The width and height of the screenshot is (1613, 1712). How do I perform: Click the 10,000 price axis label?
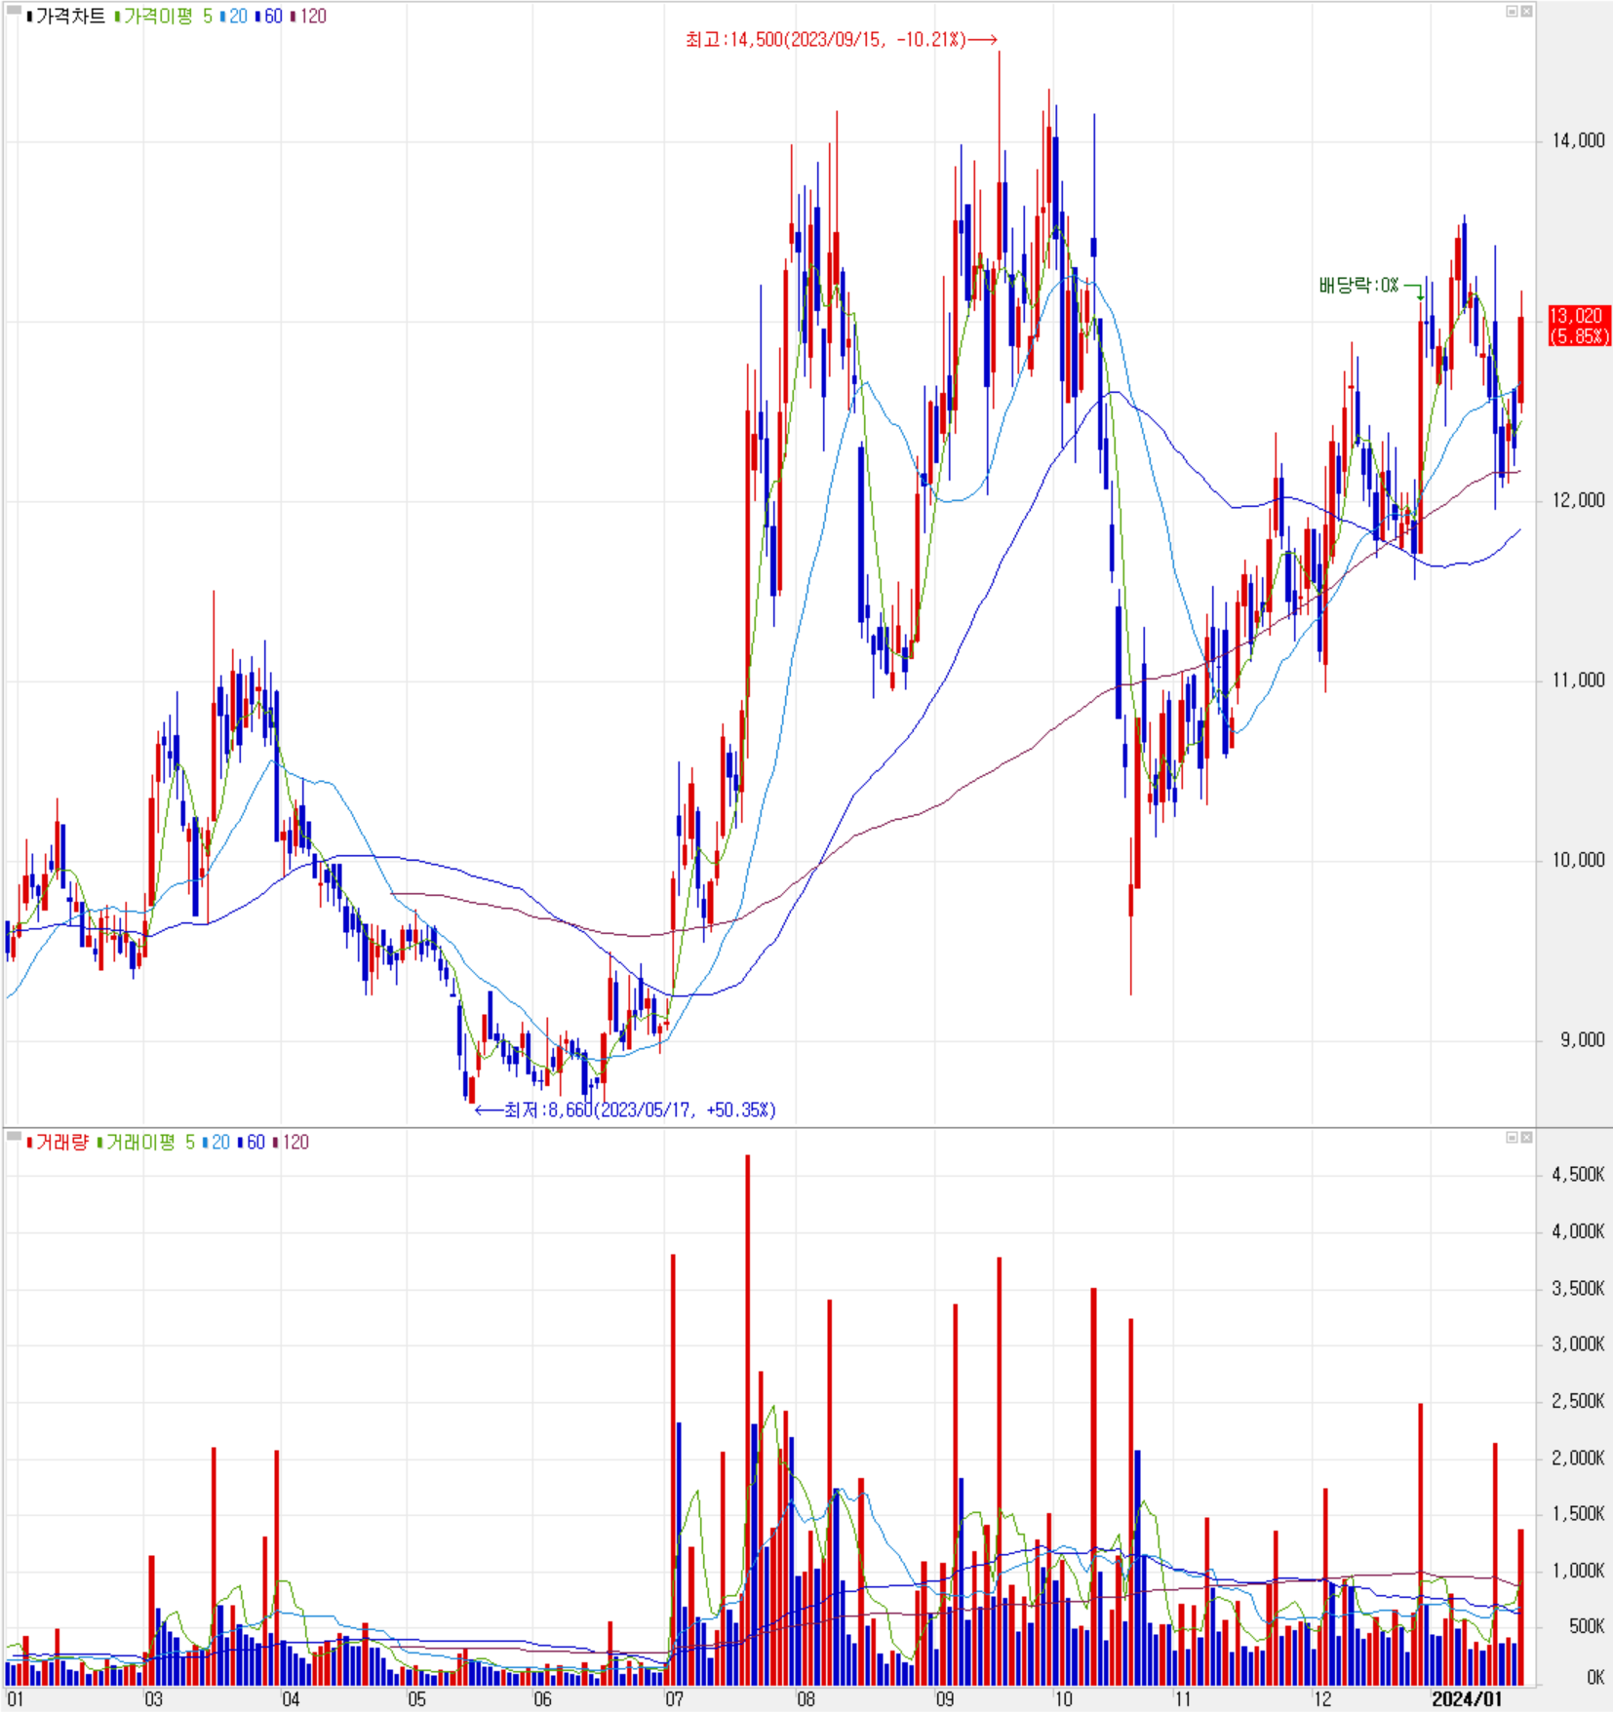(x=1578, y=860)
